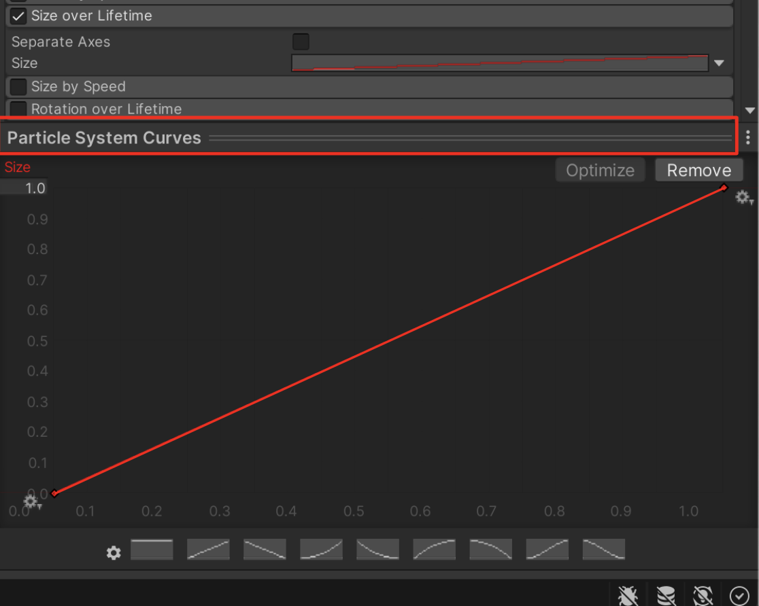Select the curve keyframe at value 1.0
Image resolution: width=759 pixels, height=606 pixels.
(x=724, y=188)
